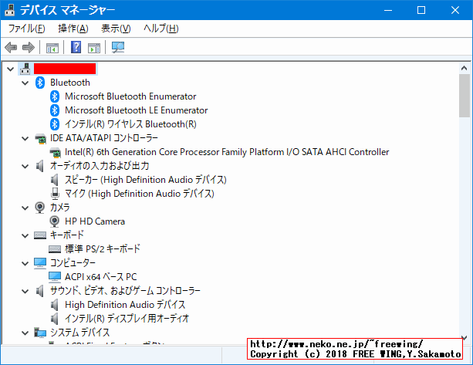Click the Device Manager title bar icon
This screenshot has height=365, width=473.
point(10,10)
